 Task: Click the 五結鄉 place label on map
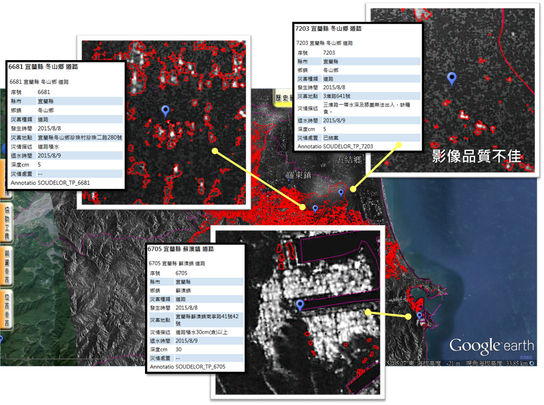tap(349, 160)
